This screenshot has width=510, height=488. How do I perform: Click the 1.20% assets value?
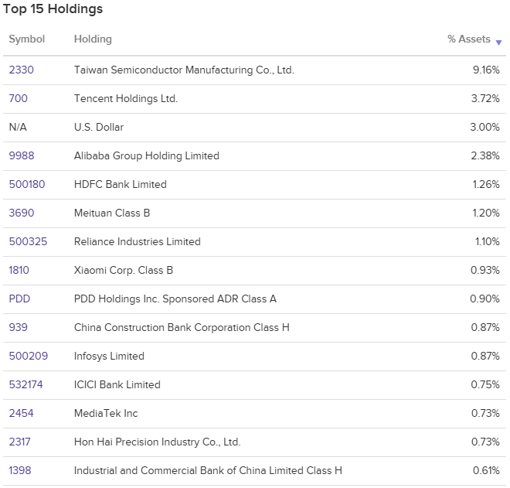(x=486, y=213)
